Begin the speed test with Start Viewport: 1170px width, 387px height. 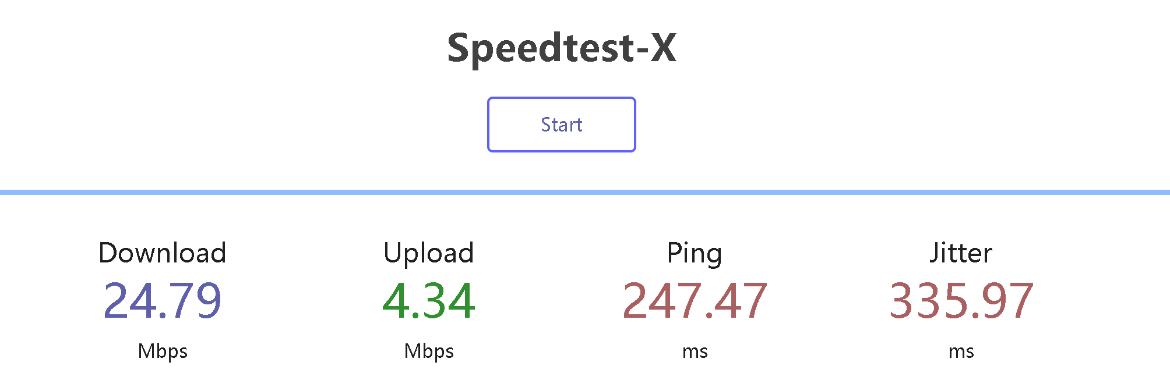coord(561,125)
